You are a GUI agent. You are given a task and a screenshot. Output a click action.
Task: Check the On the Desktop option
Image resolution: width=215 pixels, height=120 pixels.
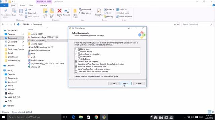79,52
